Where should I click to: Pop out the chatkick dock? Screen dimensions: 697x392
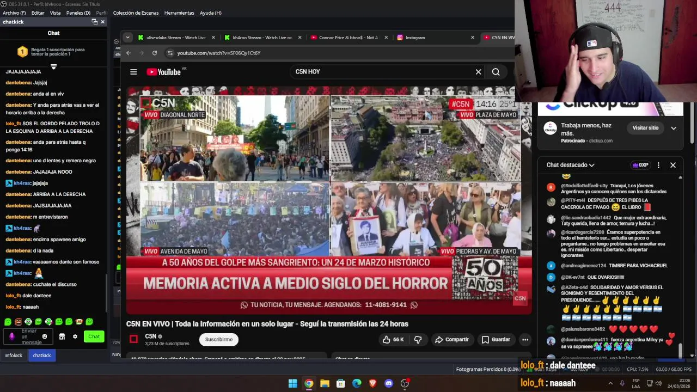click(94, 22)
